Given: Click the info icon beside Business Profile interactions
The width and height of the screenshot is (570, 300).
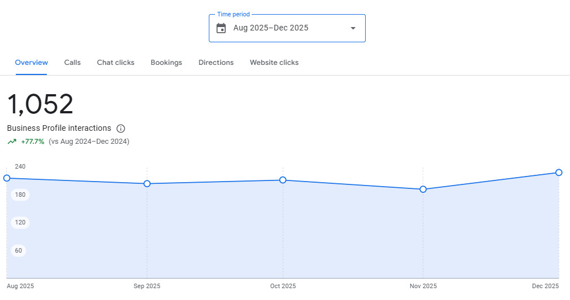Looking at the screenshot, I should tap(121, 129).
